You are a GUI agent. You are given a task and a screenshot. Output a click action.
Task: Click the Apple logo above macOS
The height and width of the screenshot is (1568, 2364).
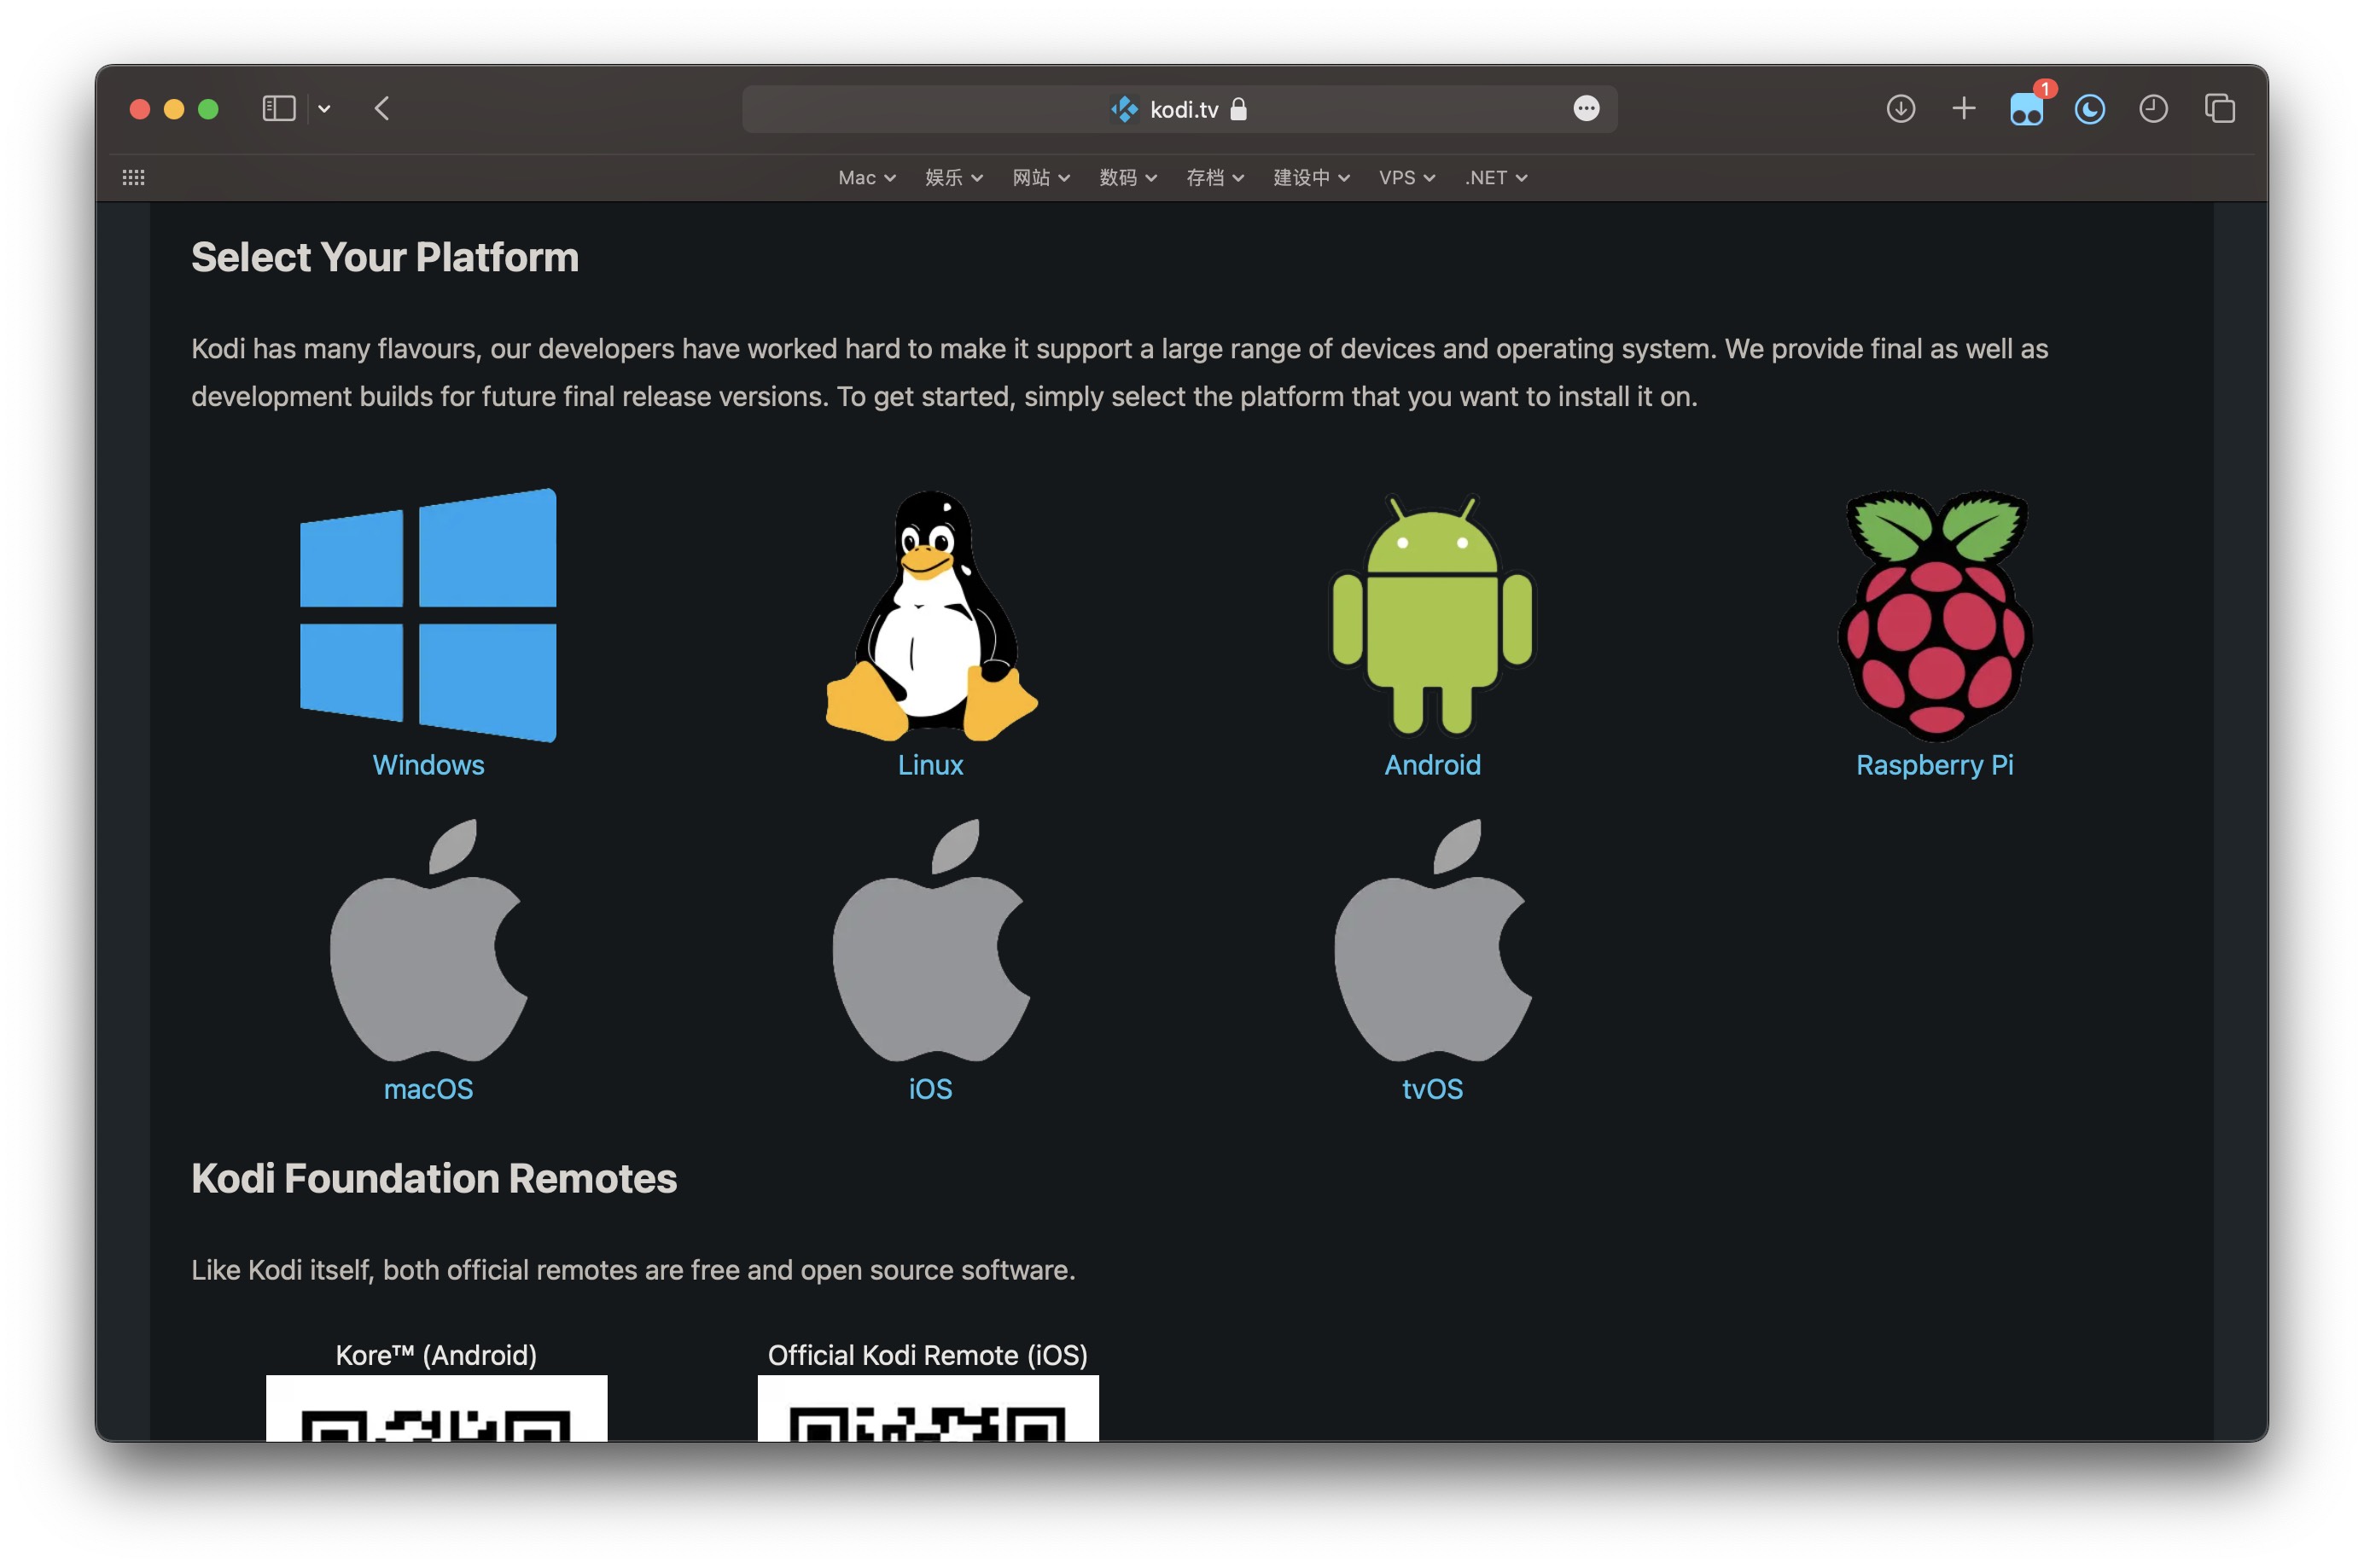click(x=428, y=940)
